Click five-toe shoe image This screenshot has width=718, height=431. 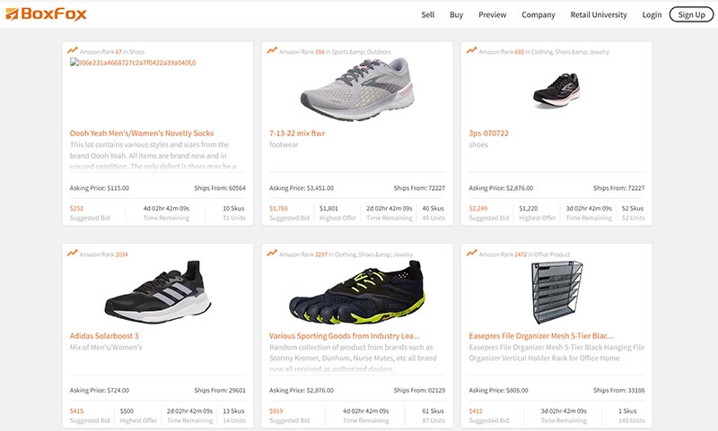coord(357,291)
